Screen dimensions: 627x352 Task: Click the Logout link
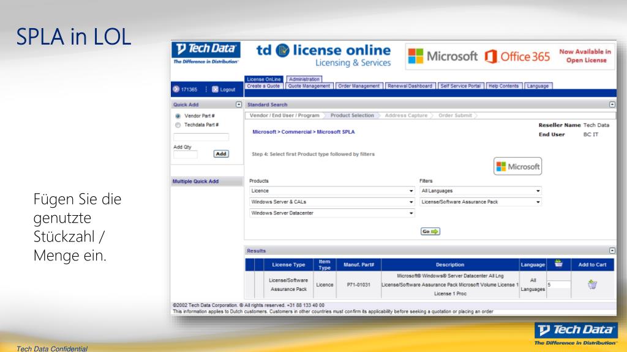pos(228,90)
